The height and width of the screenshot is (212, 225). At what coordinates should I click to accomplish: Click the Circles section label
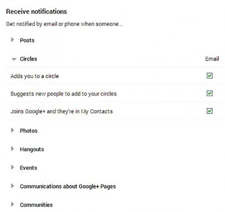28,59
